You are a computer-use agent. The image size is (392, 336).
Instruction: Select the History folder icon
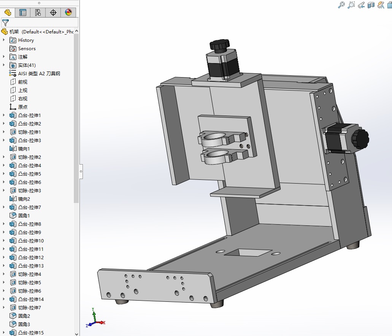click(13, 40)
